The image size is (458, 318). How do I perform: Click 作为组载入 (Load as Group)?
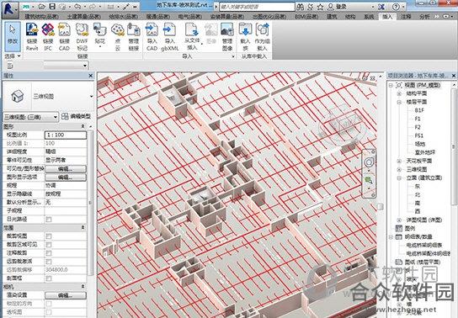click(262, 37)
